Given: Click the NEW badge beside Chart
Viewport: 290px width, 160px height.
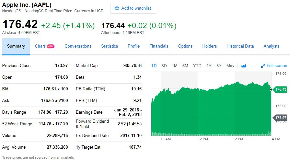Looking at the screenshot, I should [x=51, y=46].
